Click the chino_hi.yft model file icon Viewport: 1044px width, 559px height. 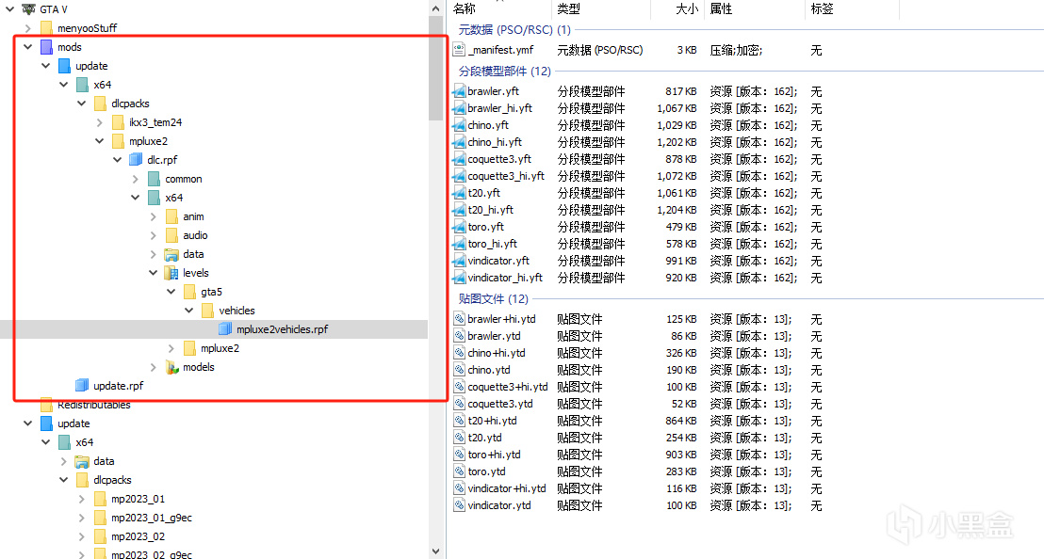tap(459, 141)
